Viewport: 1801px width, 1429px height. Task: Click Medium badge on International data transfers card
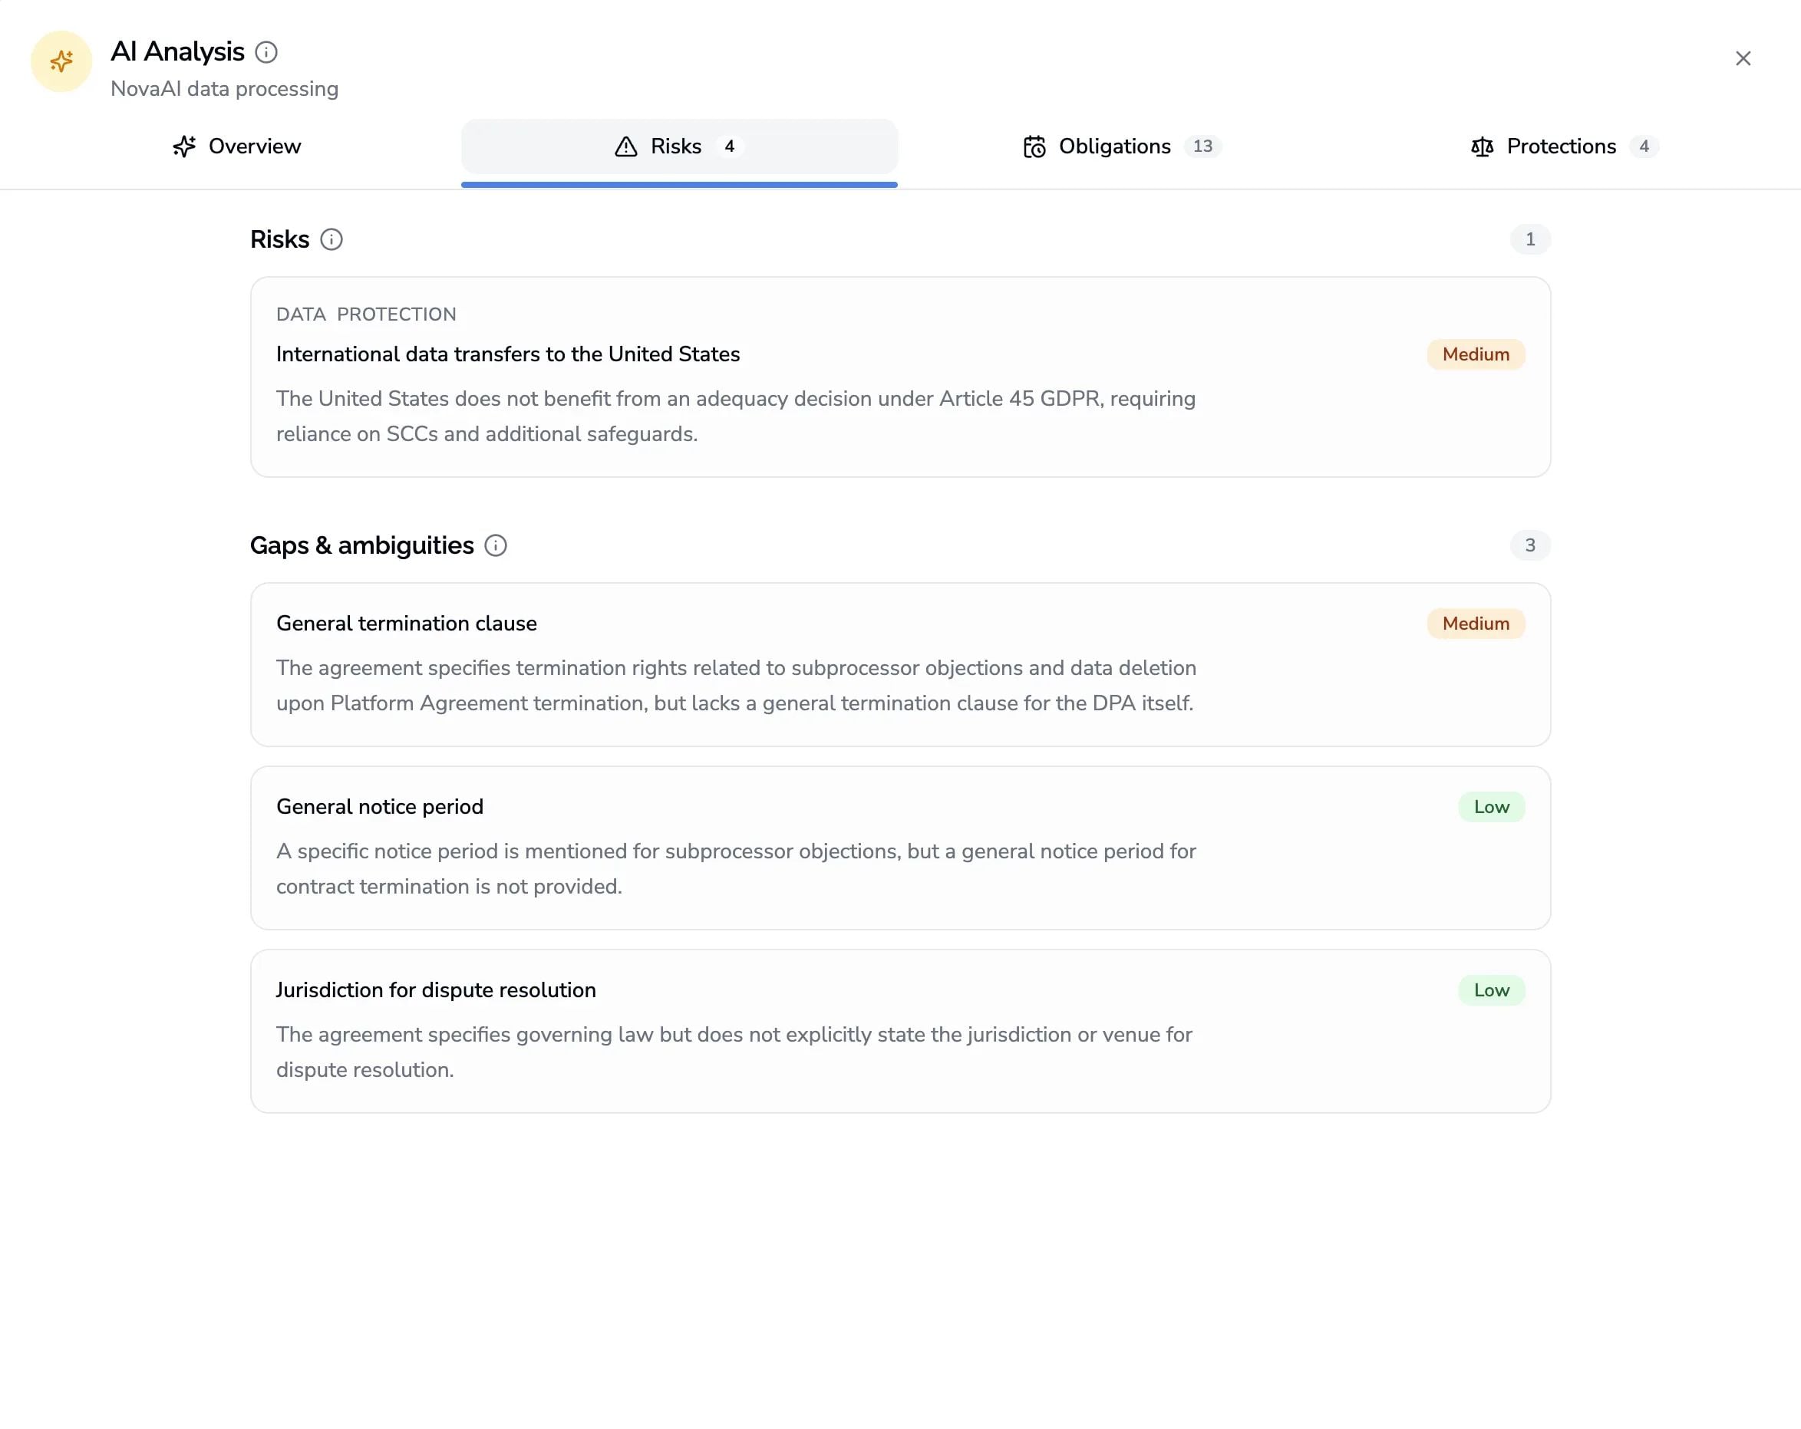(1475, 354)
